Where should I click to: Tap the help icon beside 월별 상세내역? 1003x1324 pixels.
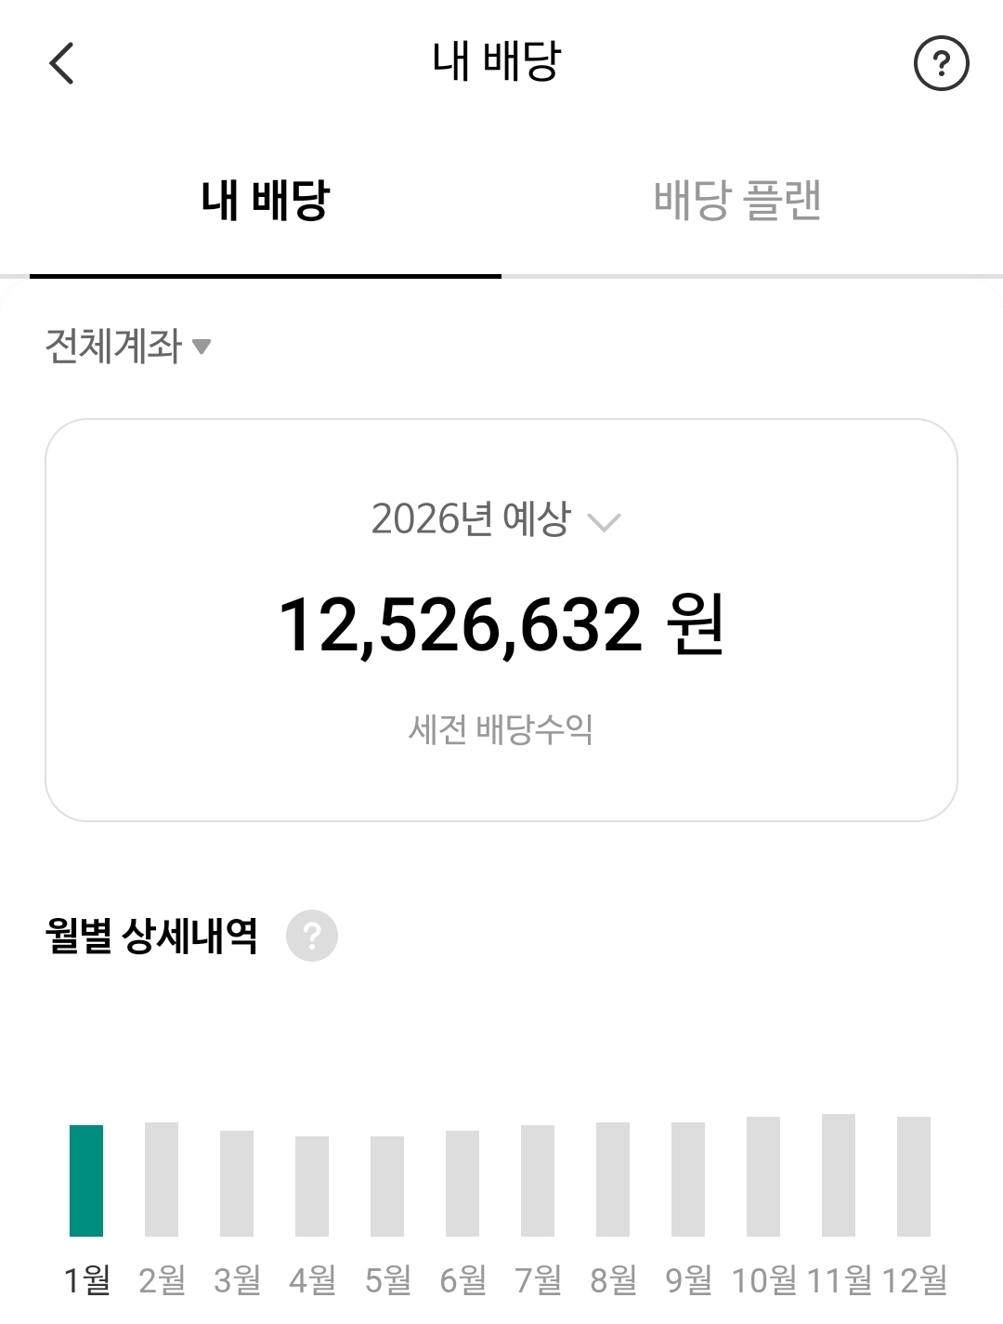pyautogui.click(x=312, y=936)
